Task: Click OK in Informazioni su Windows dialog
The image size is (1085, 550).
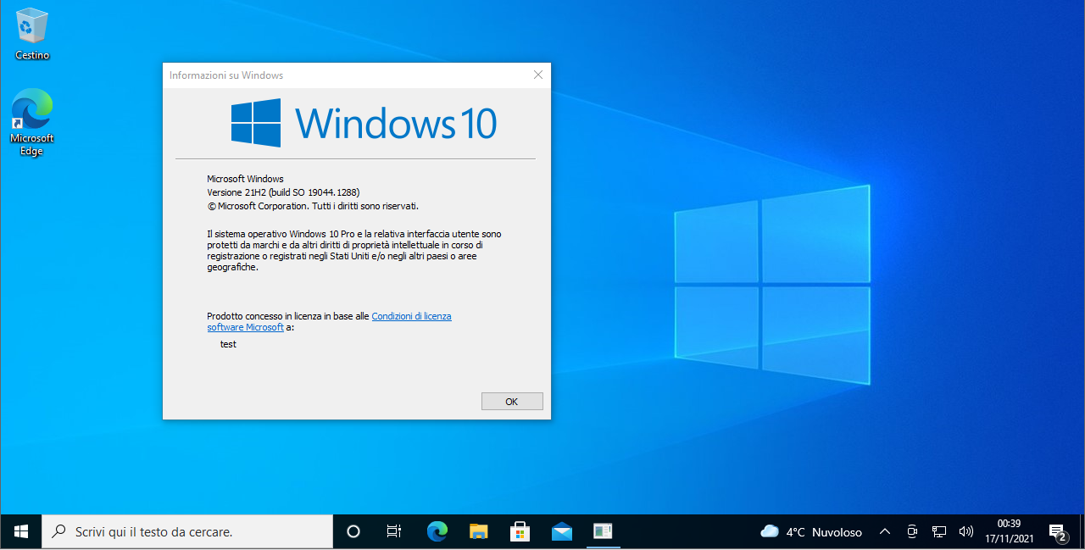Action: (x=512, y=402)
